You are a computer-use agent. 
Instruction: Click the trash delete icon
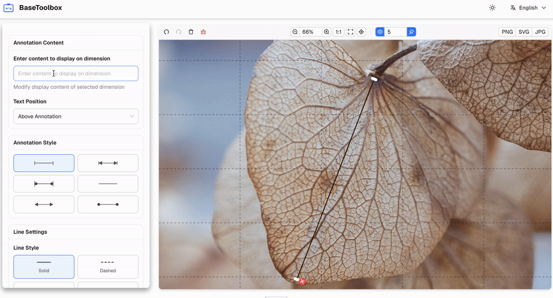pyautogui.click(x=191, y=32)
